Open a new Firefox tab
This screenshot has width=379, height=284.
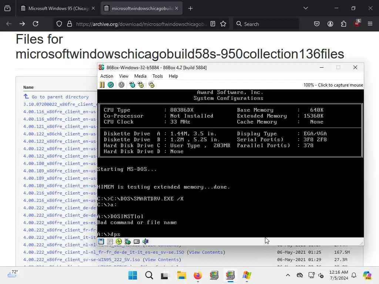(x=191, y=9)
